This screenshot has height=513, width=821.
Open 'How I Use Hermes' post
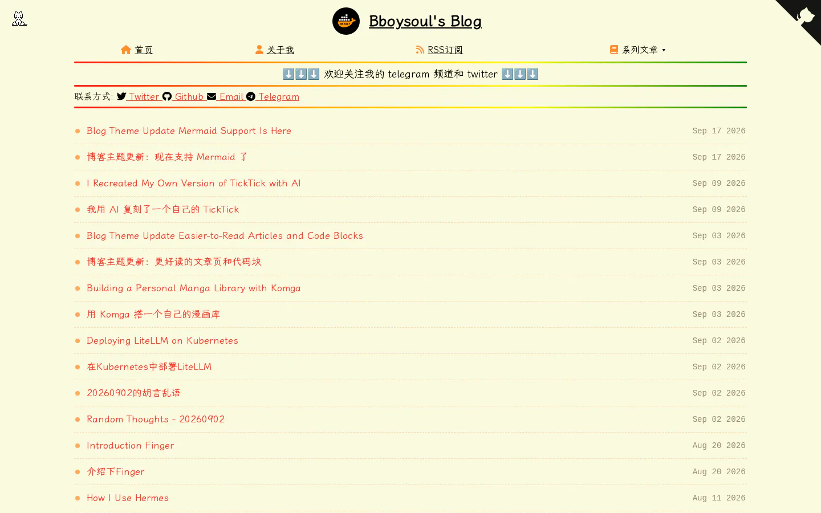pyautogui.click(x=128, y=498)
